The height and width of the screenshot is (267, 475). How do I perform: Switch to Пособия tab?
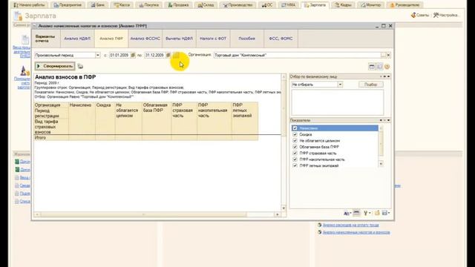click(246, 39)
